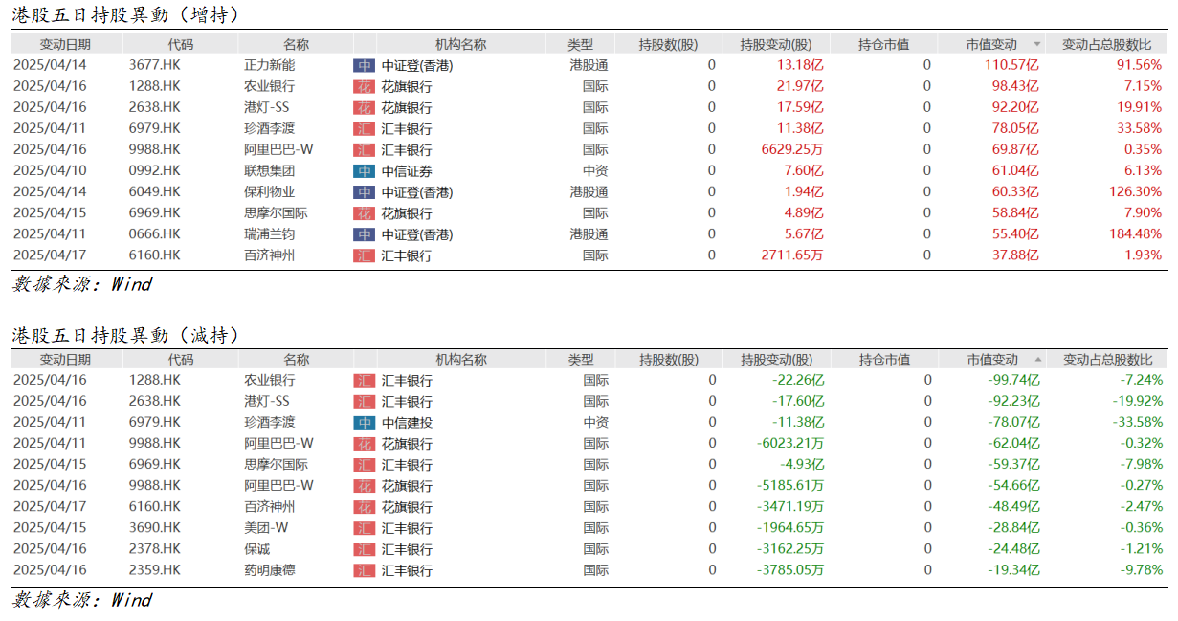Click the 中信证券 icon in the 联想集团 row
1178x621 pixels.
[365, 170]
